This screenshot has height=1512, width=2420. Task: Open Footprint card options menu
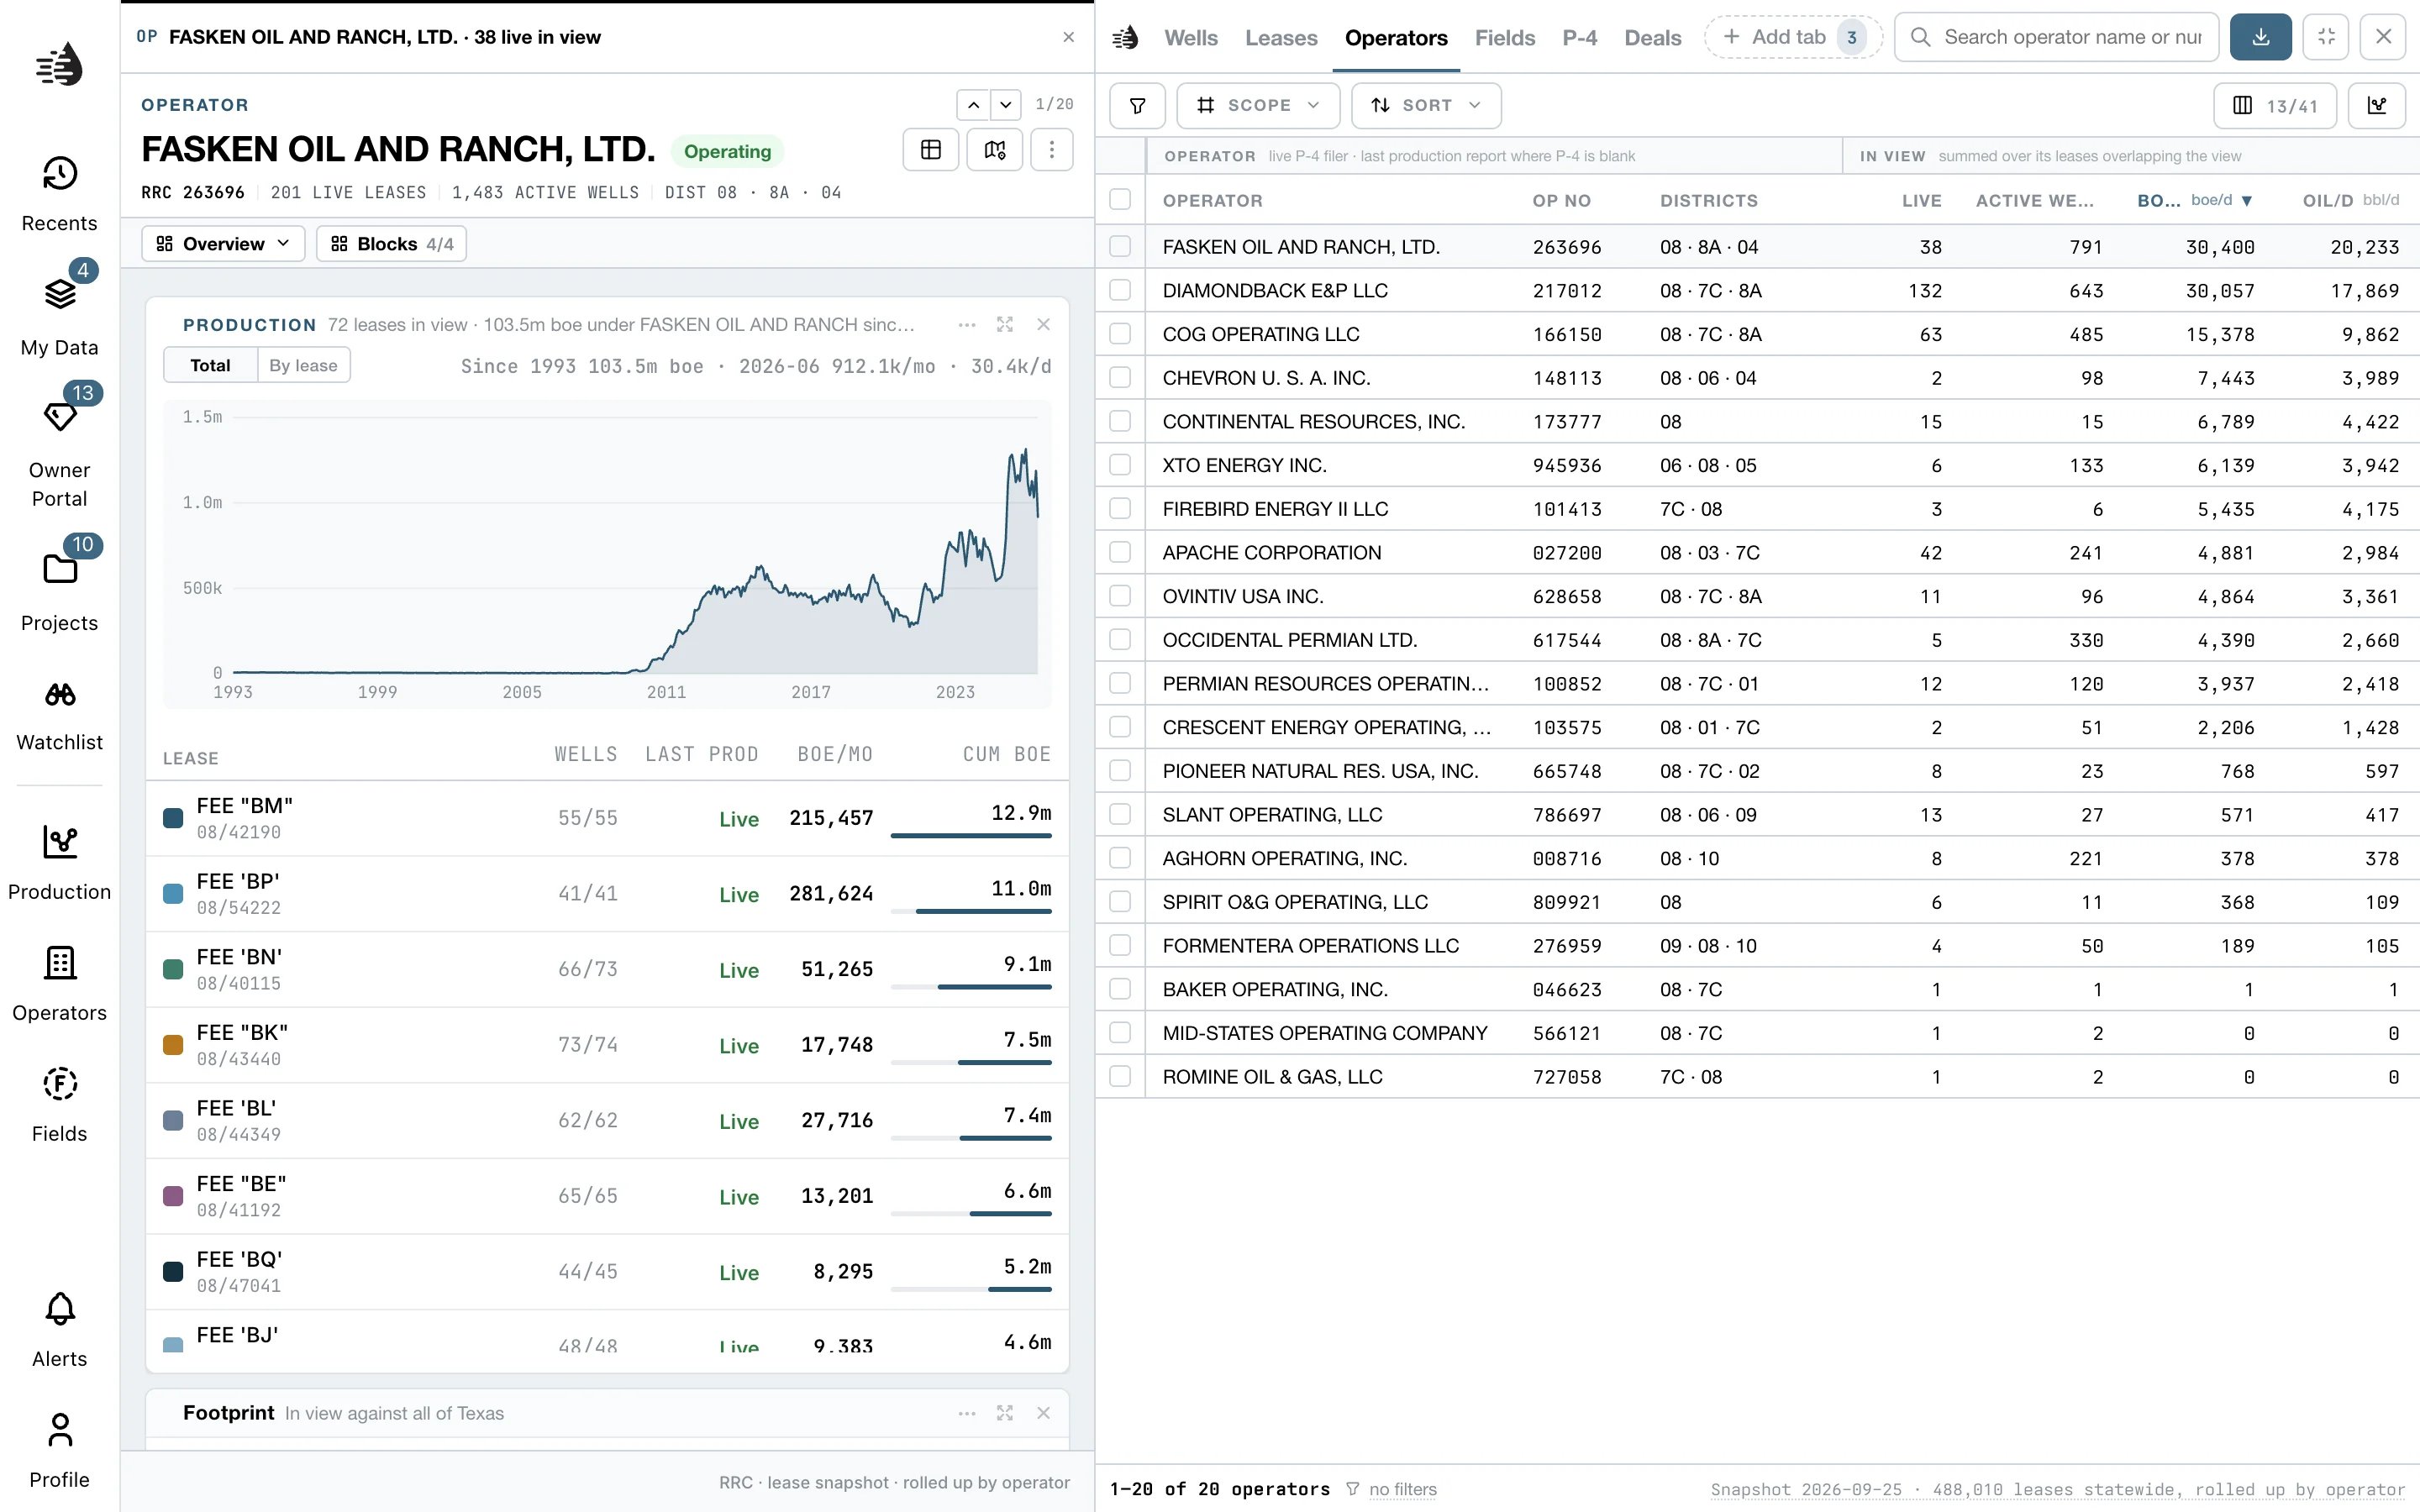(966, 1413)
